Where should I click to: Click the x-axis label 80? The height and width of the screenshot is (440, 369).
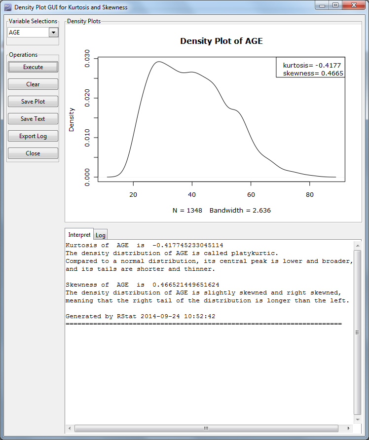click(x=309, y=195)
